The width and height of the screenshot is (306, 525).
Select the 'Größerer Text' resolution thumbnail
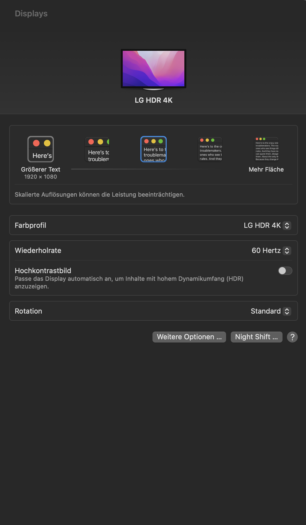click(41, 149)
